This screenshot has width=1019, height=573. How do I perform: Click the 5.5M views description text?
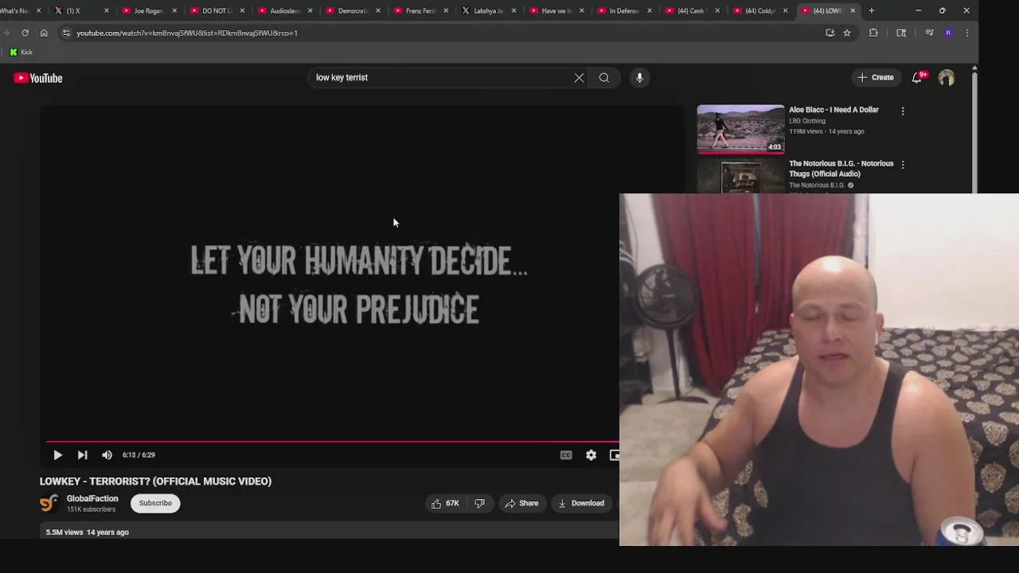click(87, 532)
